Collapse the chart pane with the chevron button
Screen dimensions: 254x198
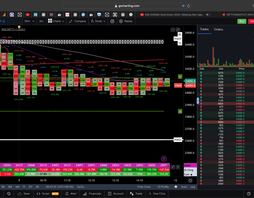point(173,30)
